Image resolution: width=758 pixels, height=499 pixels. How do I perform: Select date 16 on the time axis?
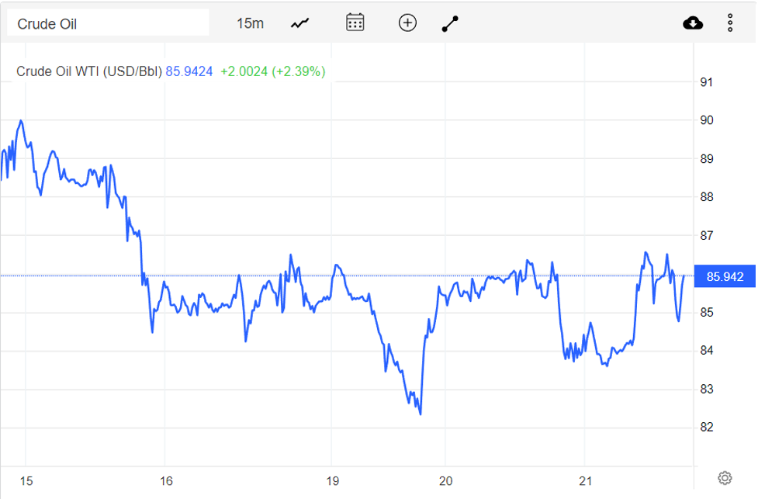pyautogui.click(x=165, y=481)
